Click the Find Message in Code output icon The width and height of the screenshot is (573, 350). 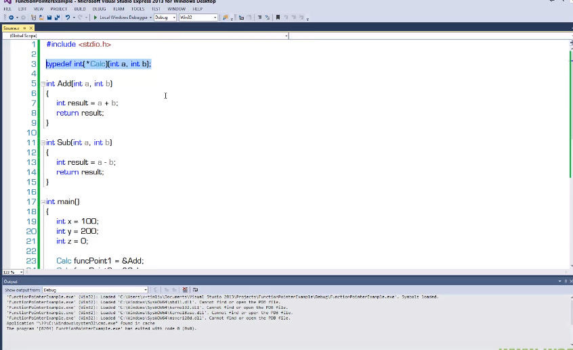156,290
